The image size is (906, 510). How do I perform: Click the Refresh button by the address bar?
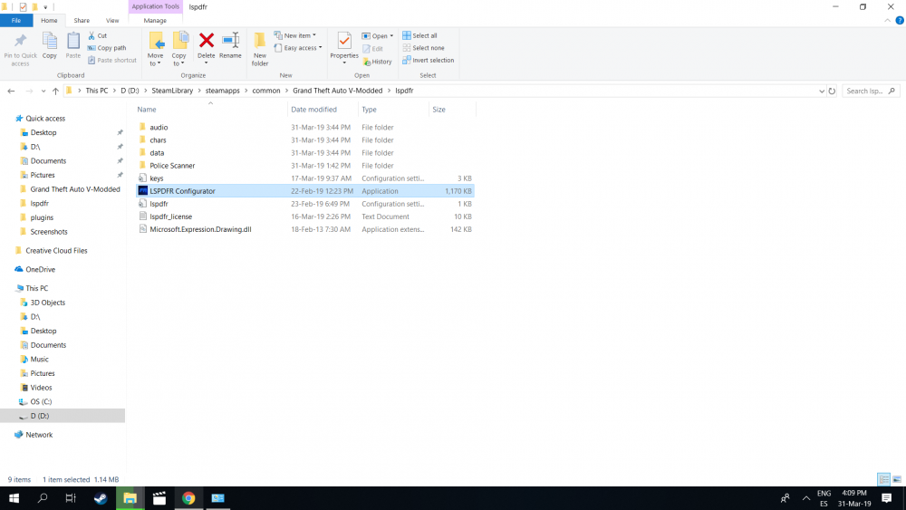tap(832, 91)
